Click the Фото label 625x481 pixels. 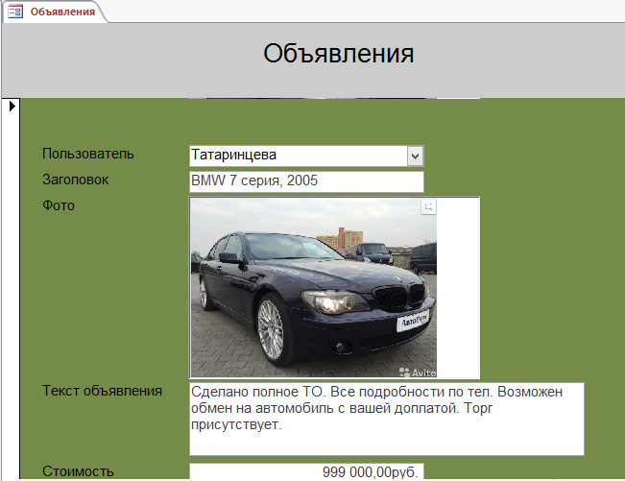tap(59, 205)
